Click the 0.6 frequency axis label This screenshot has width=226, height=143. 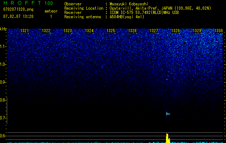point(3,136)
